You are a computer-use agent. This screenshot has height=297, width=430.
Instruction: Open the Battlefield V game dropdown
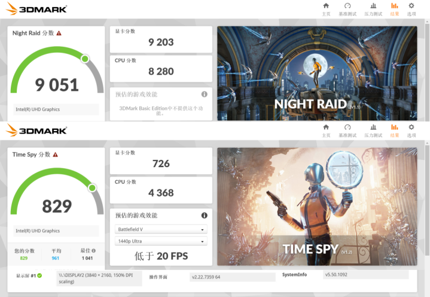[161, 229]
